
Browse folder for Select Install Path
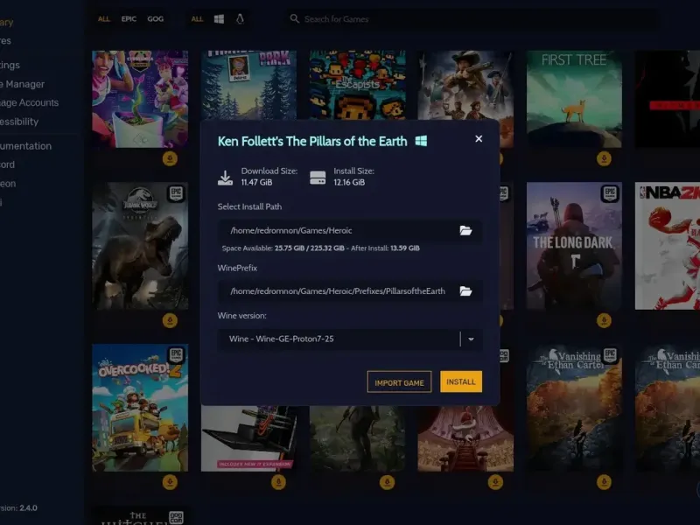(x=465, y=230)
